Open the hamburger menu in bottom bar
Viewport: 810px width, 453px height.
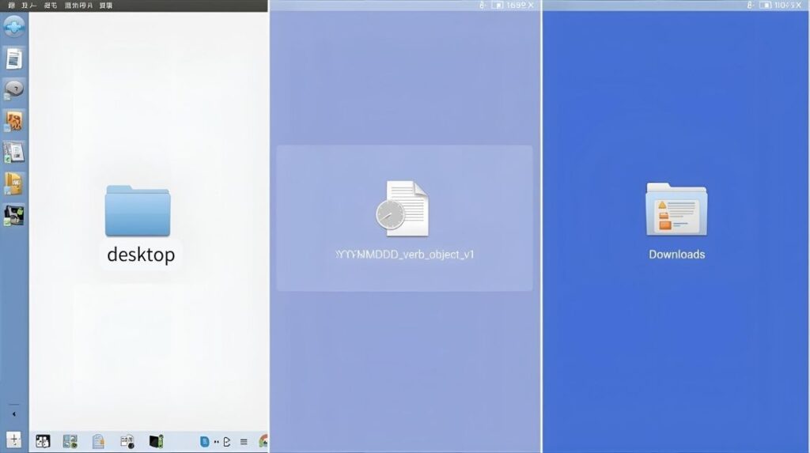pyautogui.click(x=244, y=441)
